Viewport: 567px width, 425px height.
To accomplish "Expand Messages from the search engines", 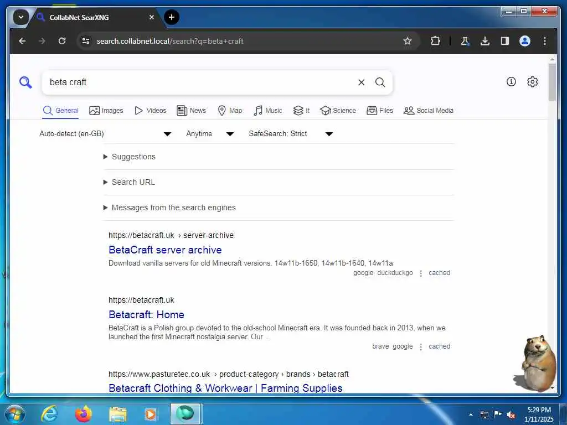I will pos(169,208).
